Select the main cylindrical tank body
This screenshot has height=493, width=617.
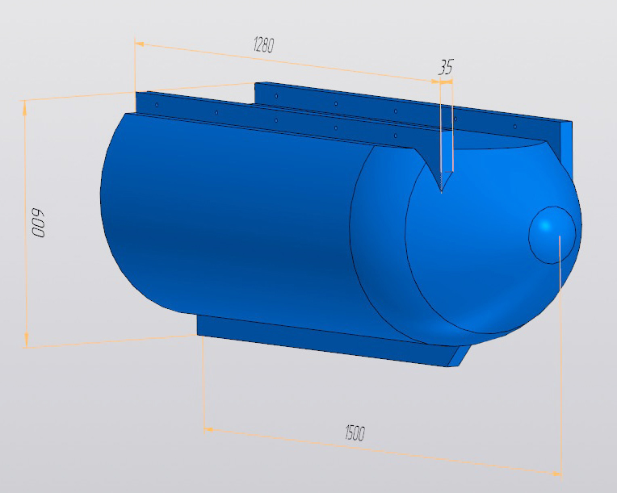coord(236,224)
